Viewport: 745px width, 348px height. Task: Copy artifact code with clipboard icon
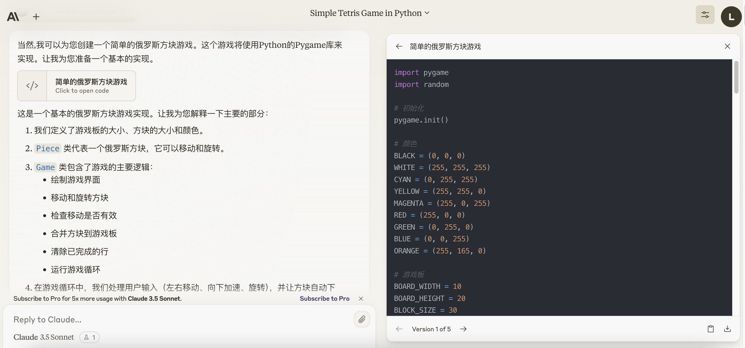711,329
